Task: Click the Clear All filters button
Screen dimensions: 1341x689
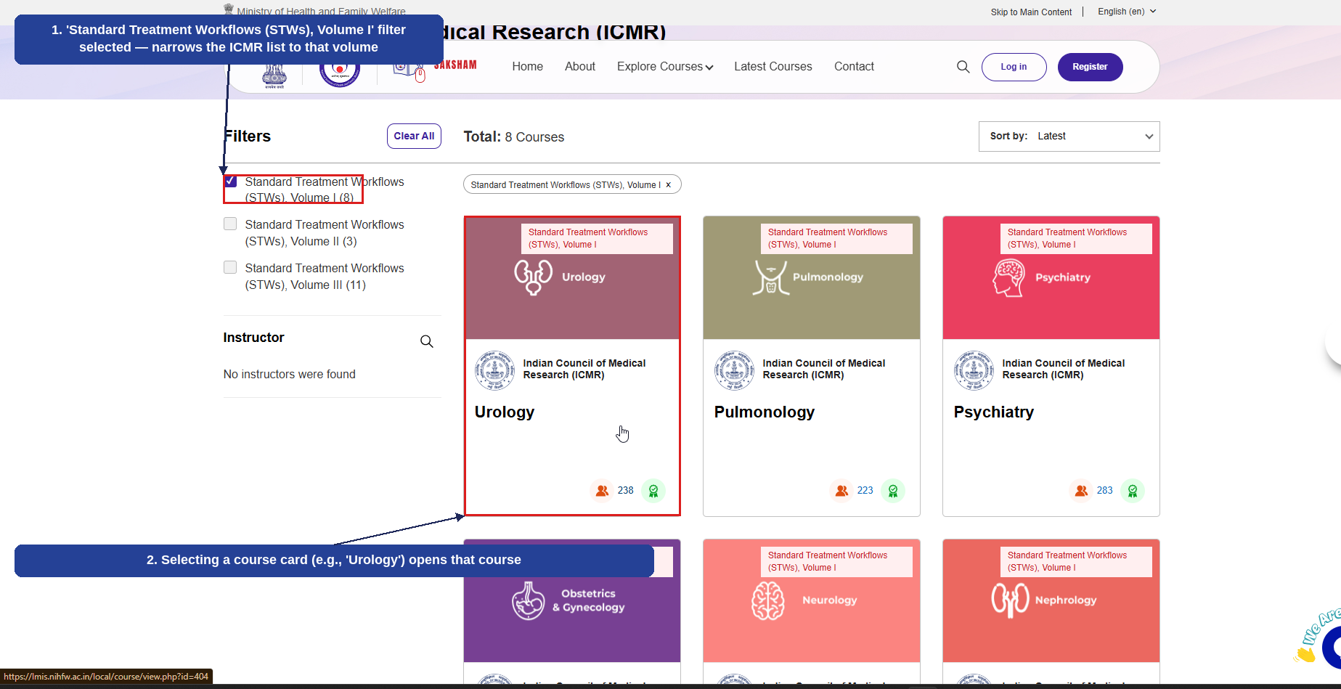Action: point(414,136)
